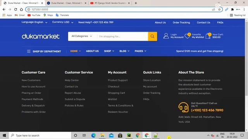Click the wishlist heart icon
The width and height of the screenshot is (248, 139).
click(x=188, y=36)
